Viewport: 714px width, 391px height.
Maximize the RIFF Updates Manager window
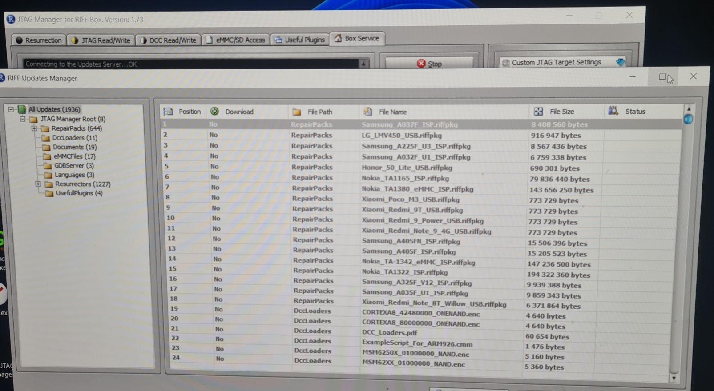(662, 77)
